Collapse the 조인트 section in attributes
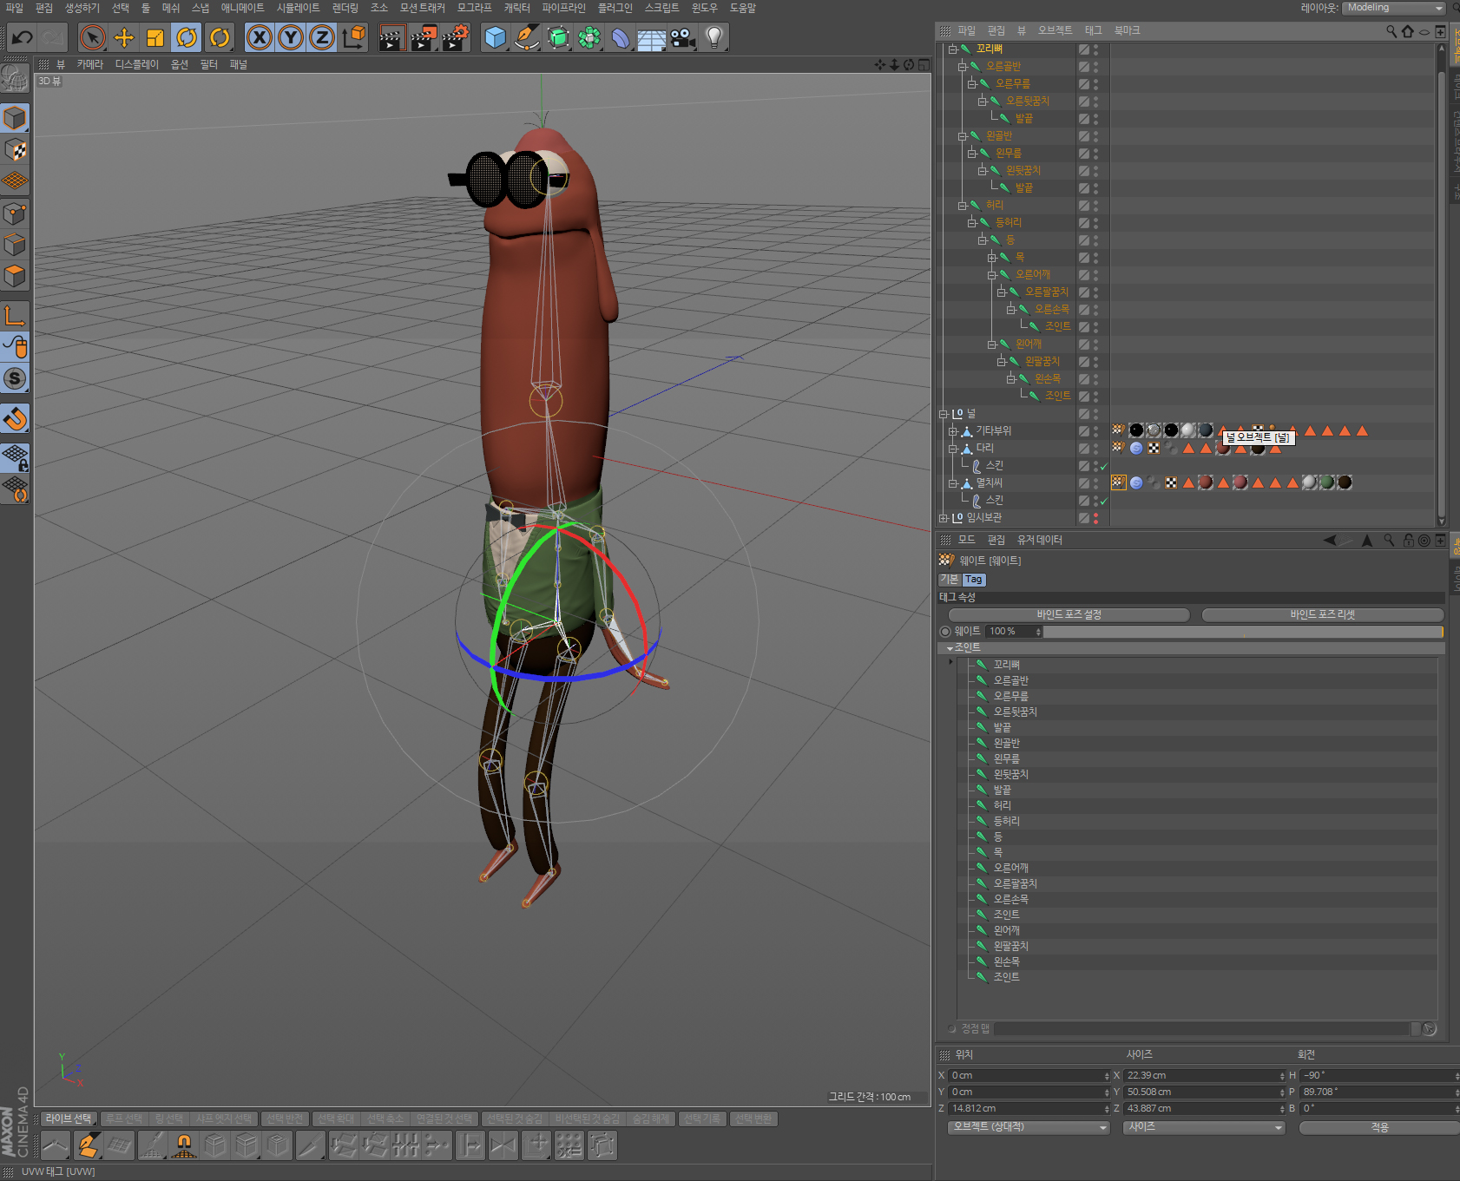The image size is (1460, 1181). point(950,648)
